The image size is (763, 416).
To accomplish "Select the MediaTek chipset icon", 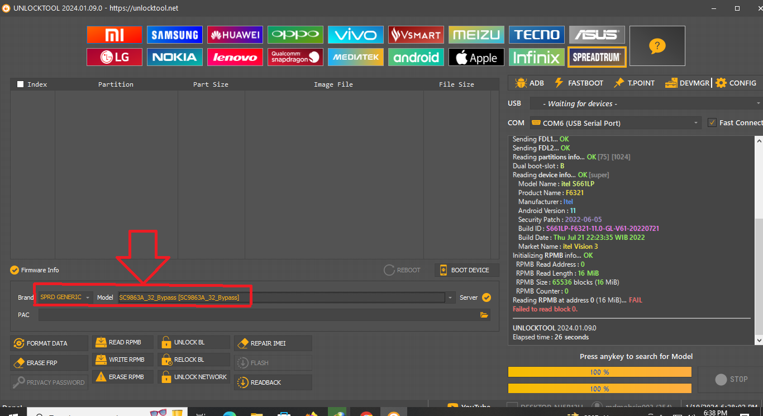I will click(356, 57).
